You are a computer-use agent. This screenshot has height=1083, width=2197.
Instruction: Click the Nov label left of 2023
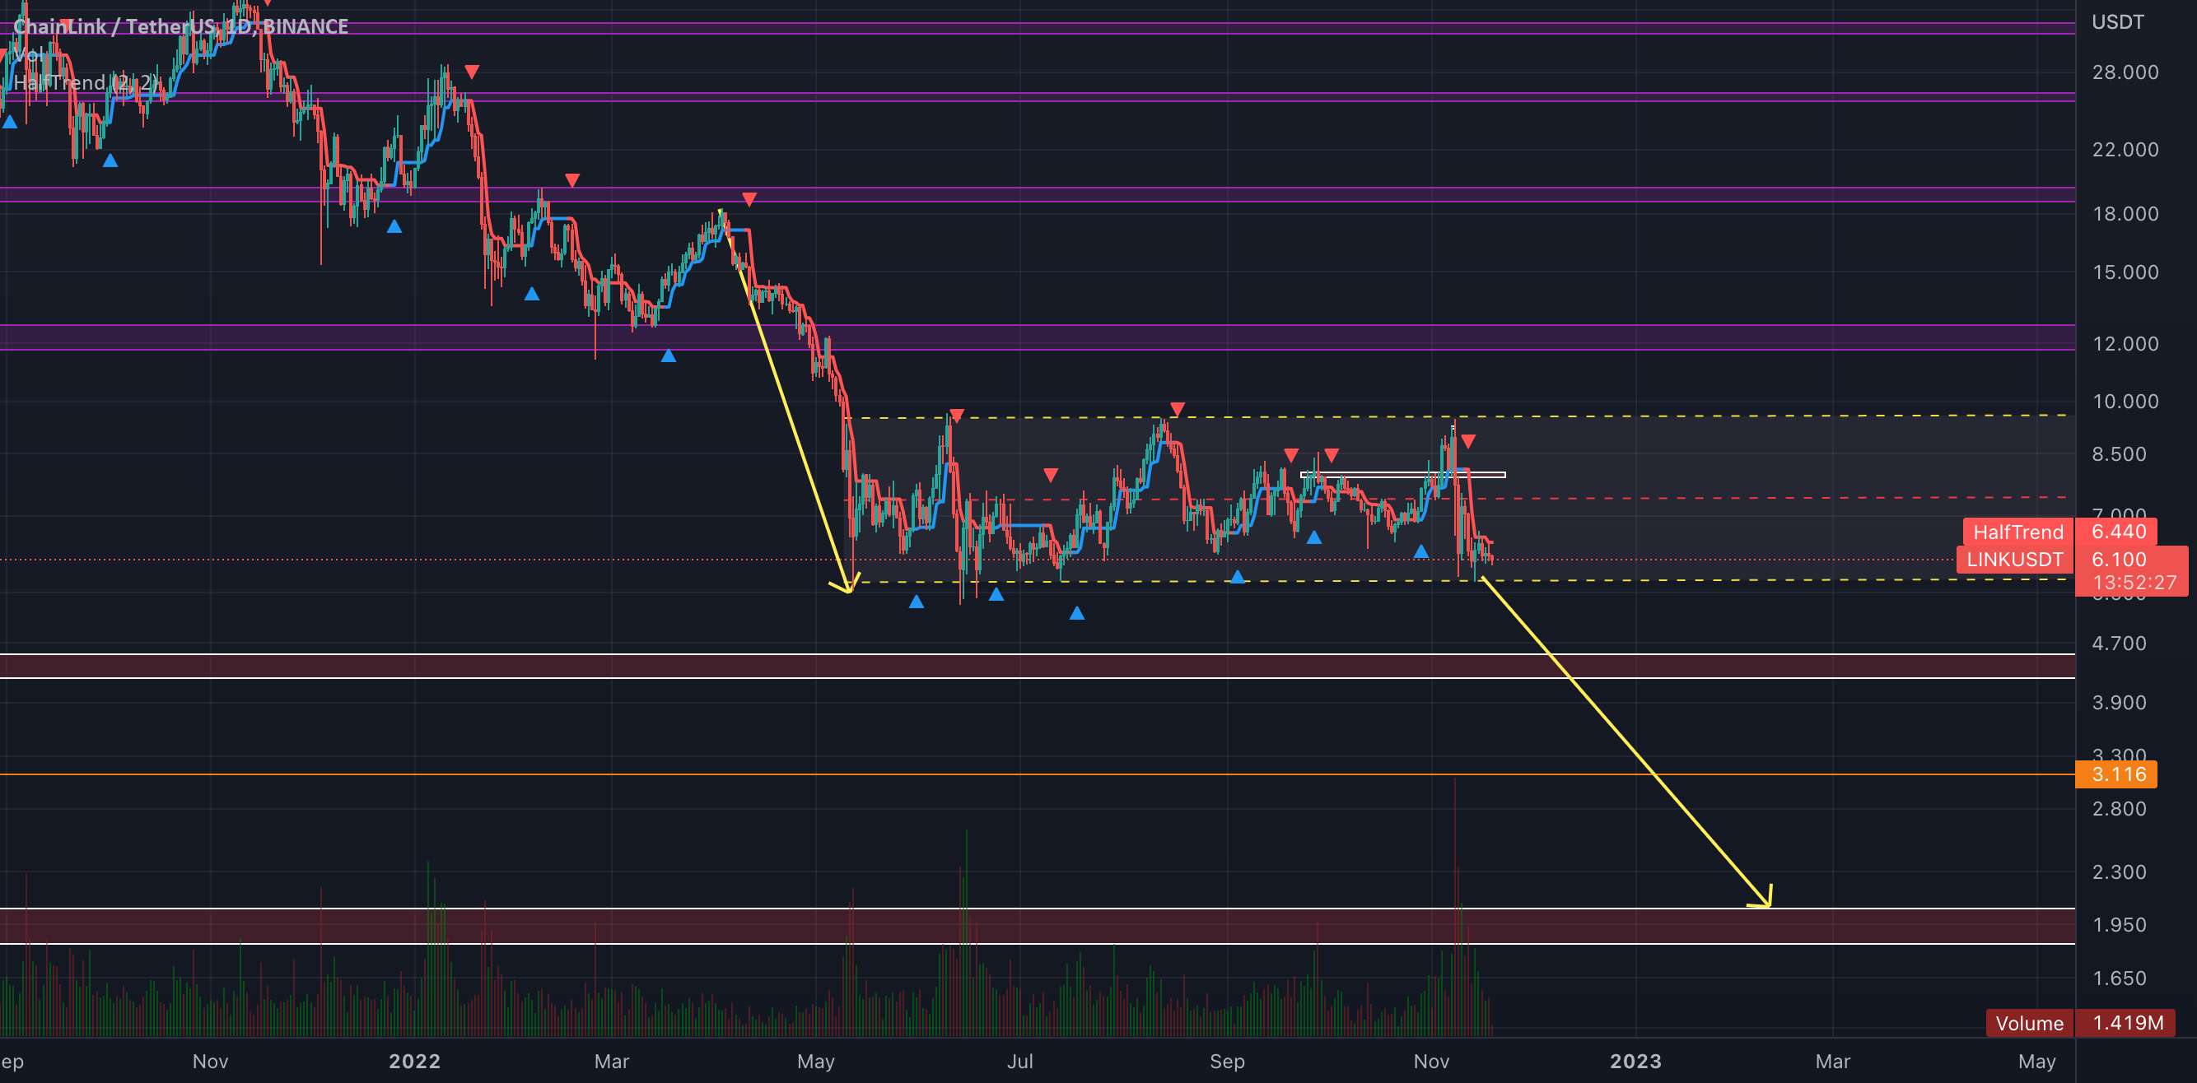1431,1062
